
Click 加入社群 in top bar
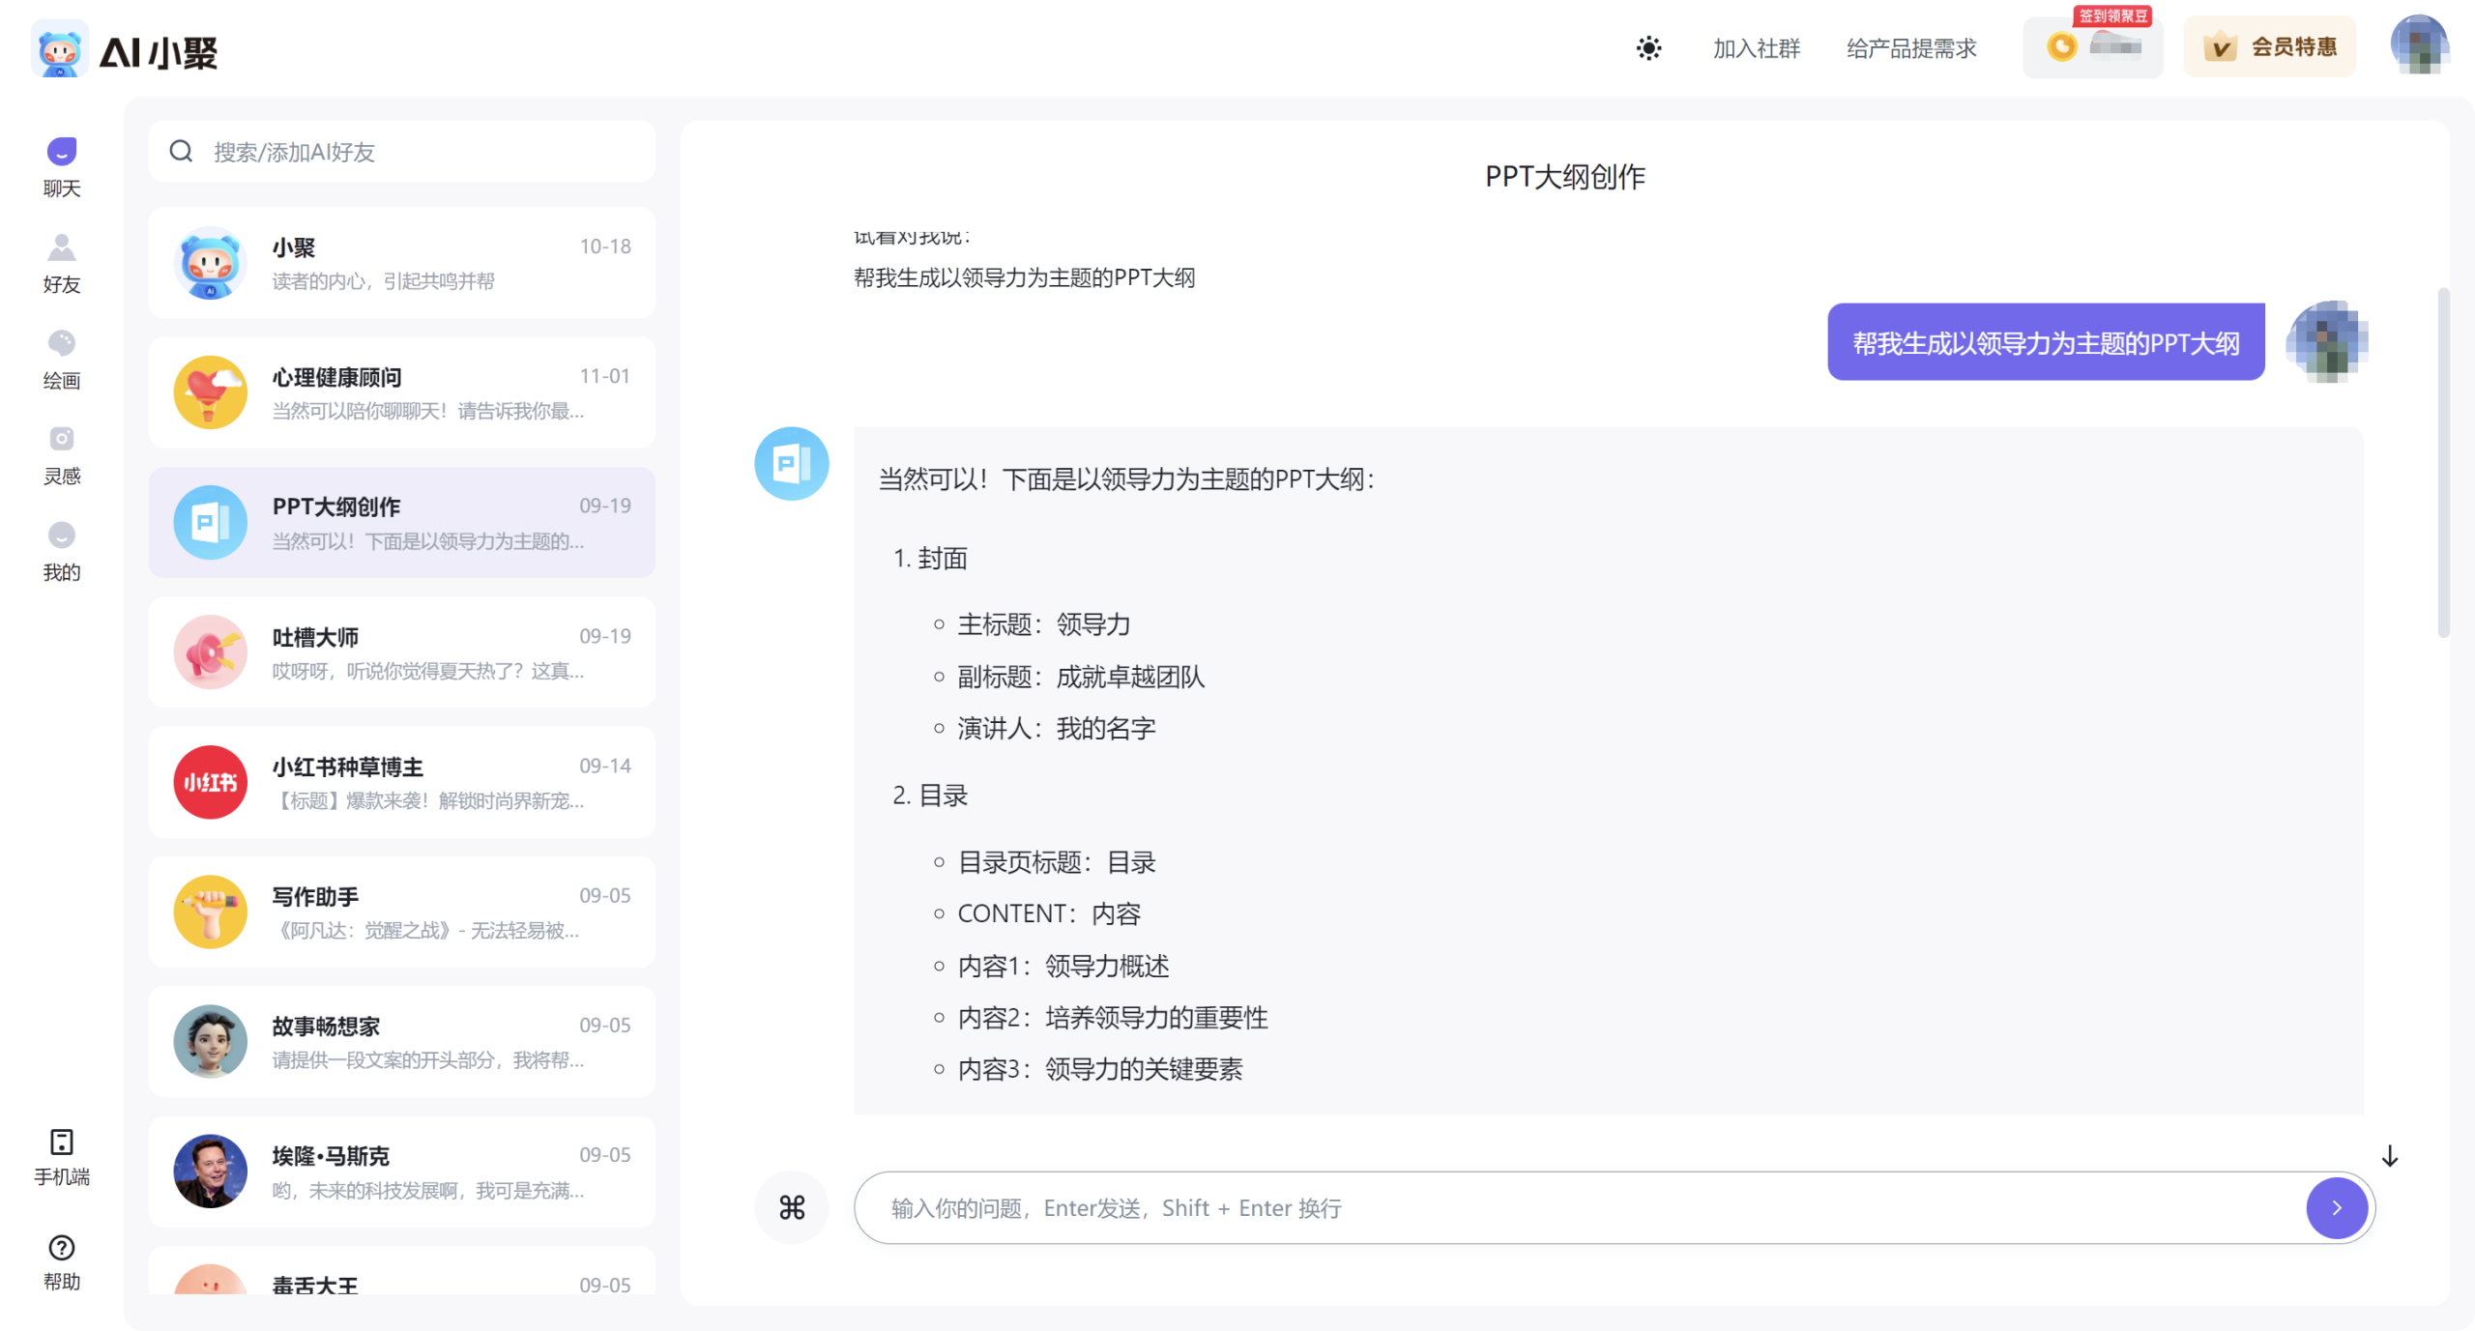point(1756,48)
